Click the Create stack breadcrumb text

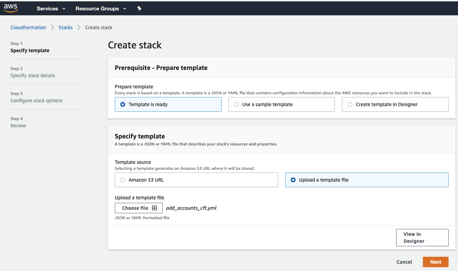coord(99,27)
